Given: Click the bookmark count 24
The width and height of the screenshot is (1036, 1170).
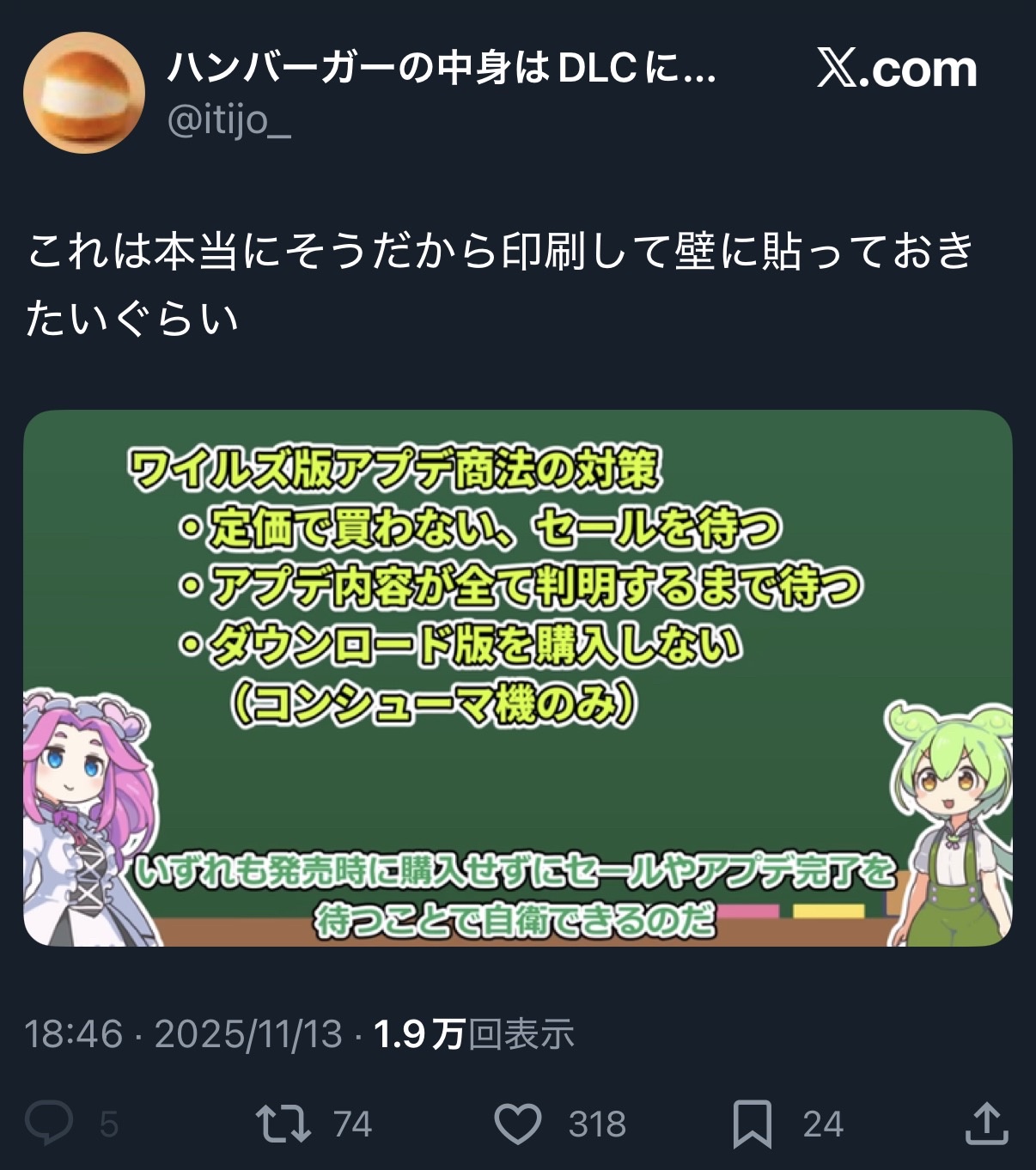Looking at the screenshot, I should (823, 1124).
